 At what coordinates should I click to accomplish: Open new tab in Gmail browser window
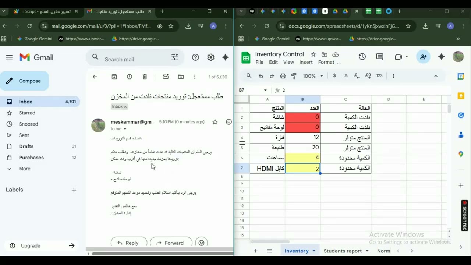(x=162, y=11)
